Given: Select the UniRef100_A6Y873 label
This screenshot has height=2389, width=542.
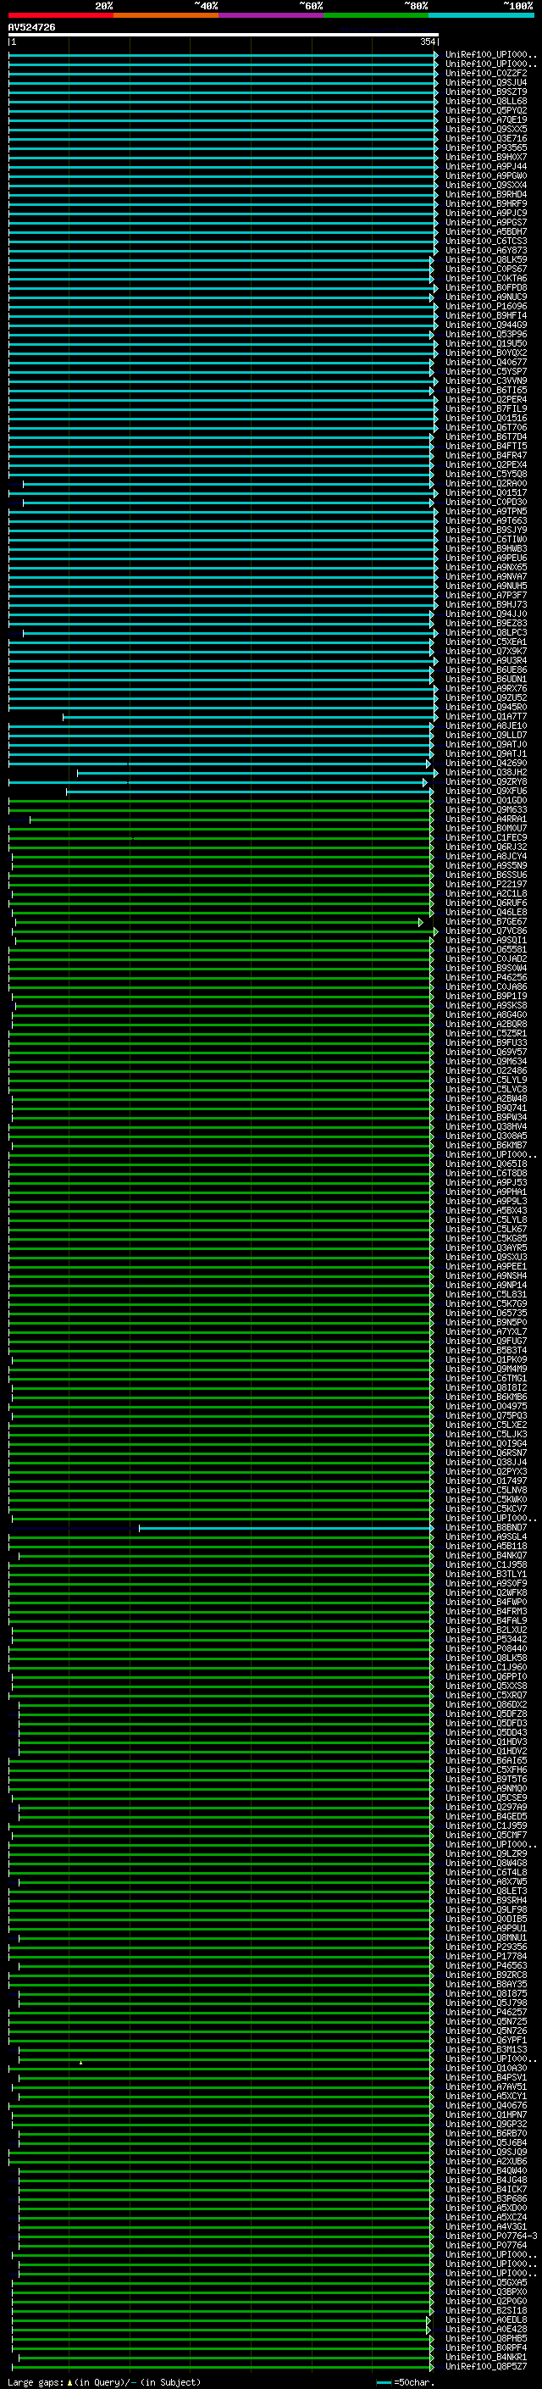Looking at the screenshot, I should [x=485, y=250].
